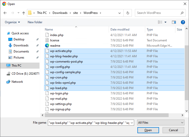
Task: Sort by Type column header
Action: click(x=150, y=30)
